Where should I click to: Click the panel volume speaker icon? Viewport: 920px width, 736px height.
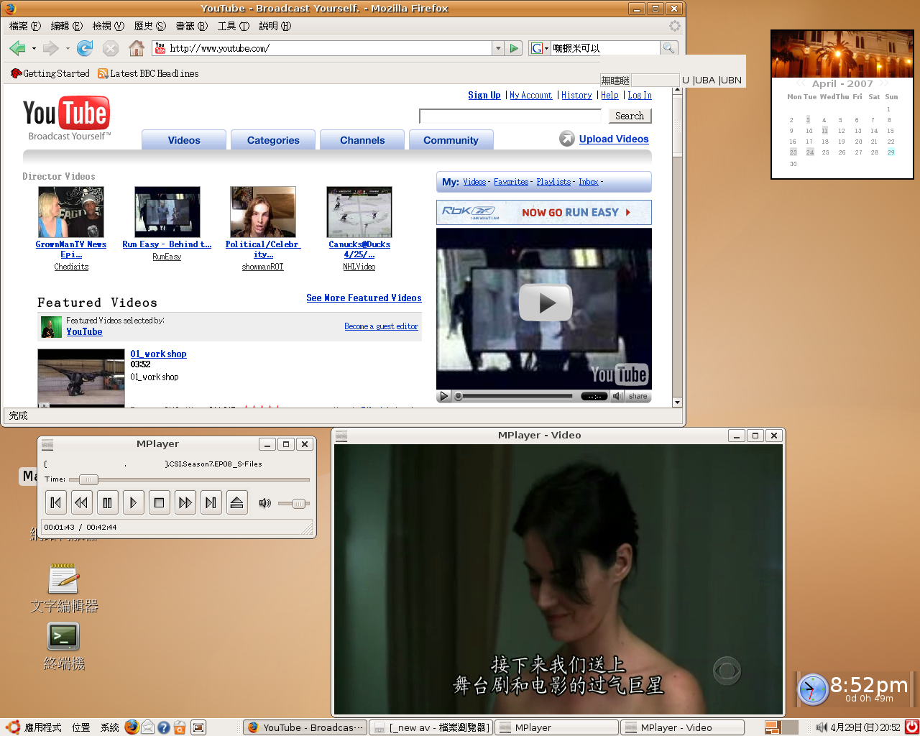point(822,727)
